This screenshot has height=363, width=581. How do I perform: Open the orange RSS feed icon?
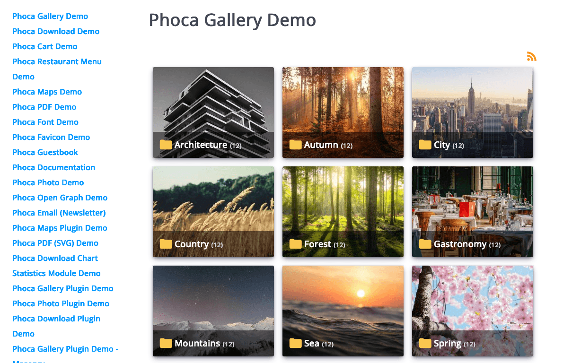pyautogui.click(x=532, y=56)
